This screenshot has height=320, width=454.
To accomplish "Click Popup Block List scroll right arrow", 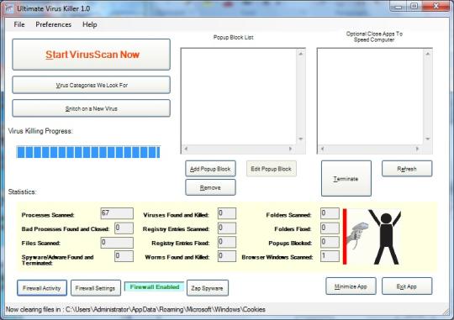I will [290, 149].
